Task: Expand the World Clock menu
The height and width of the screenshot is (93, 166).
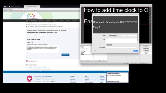Action: [x=34, y=21]
